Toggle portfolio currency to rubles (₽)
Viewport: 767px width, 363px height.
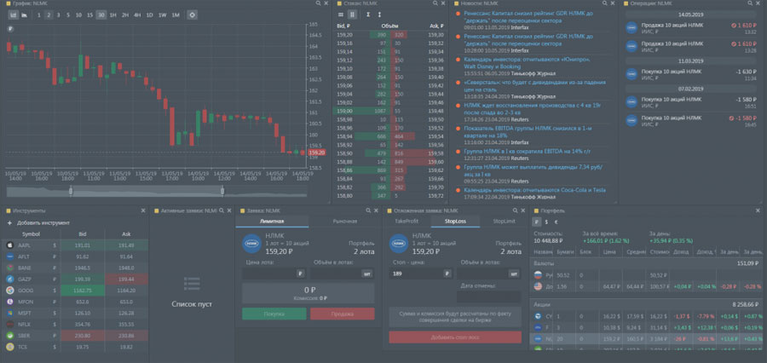click(537, 221)
